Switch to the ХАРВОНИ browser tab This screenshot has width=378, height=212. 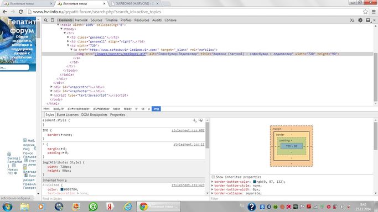(x=134, y=4)
